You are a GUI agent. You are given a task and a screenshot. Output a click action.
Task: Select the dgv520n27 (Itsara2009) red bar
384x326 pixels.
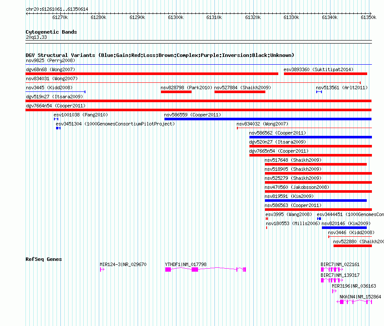(311, 146)
